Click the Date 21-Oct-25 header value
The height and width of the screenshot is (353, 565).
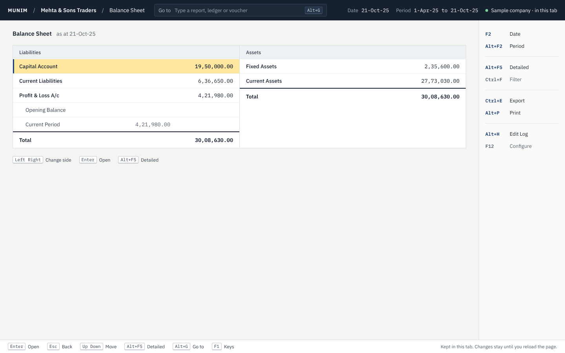(x=368, y=10)
